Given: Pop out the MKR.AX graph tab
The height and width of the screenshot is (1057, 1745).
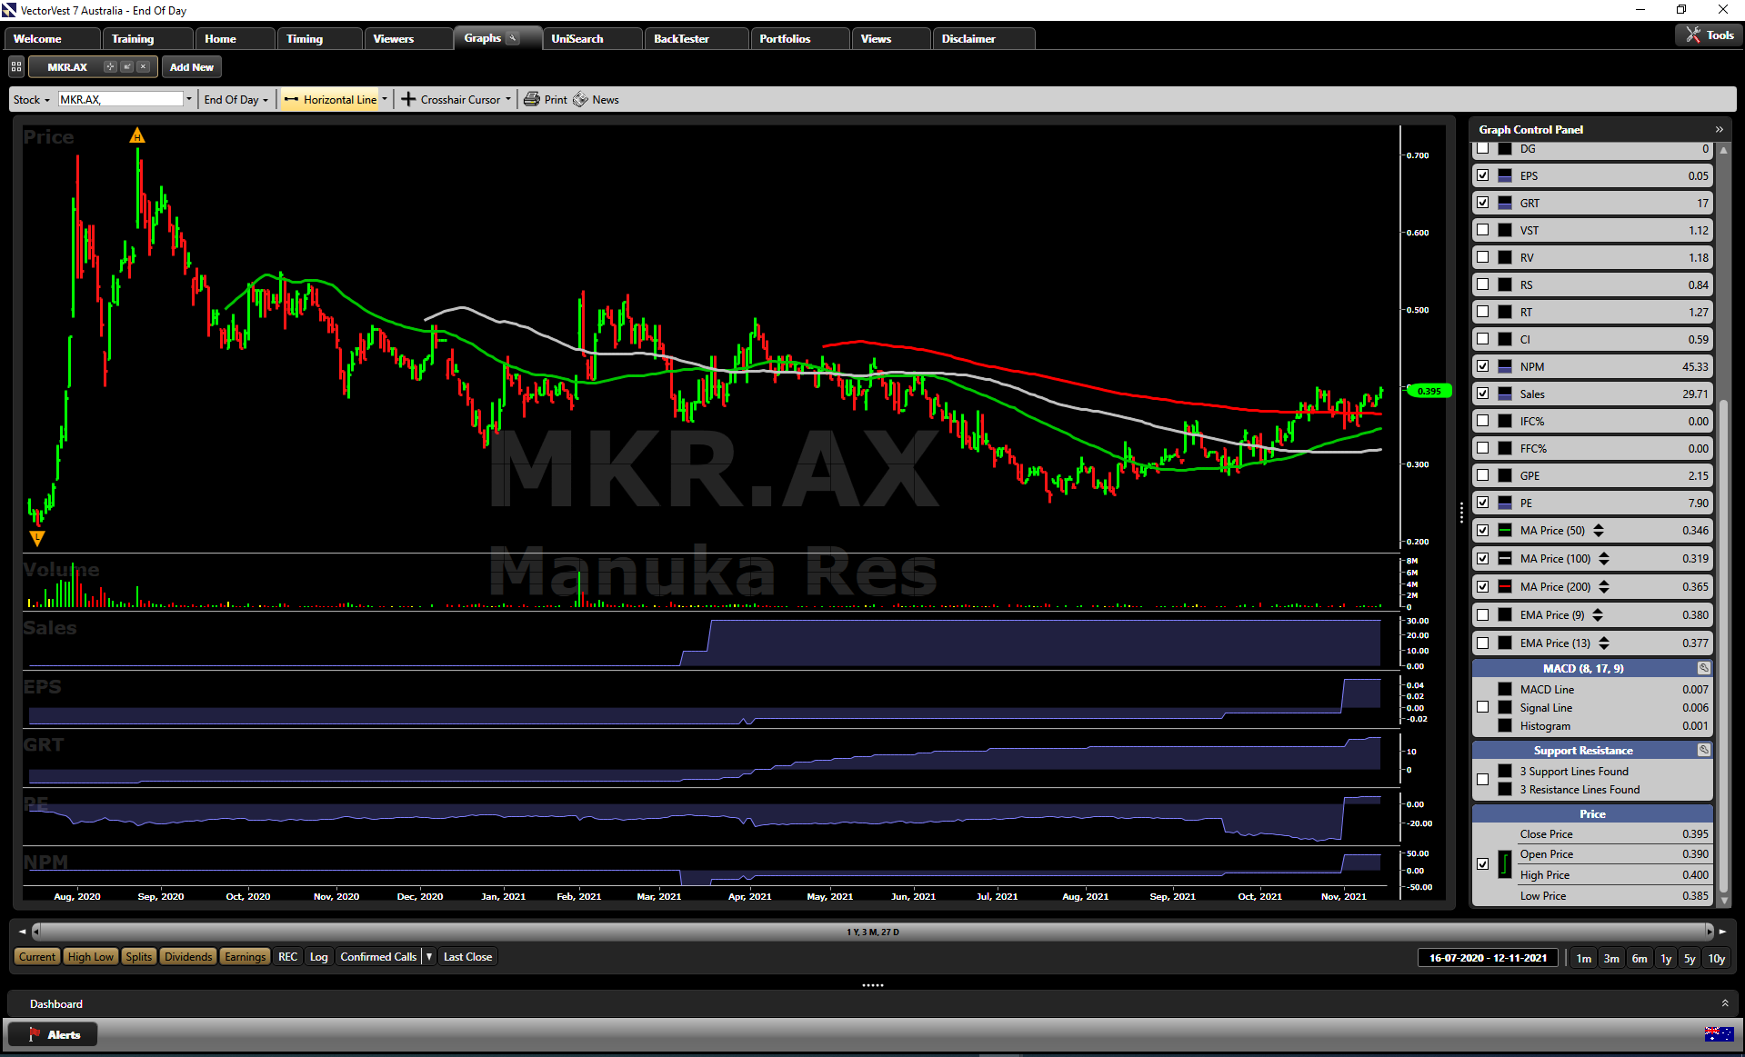Looking at the screenshot, I should click(126, 66).
